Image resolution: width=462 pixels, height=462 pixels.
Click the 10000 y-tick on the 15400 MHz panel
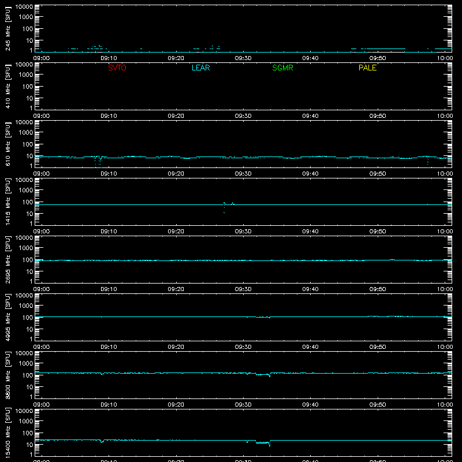[24, 411]
